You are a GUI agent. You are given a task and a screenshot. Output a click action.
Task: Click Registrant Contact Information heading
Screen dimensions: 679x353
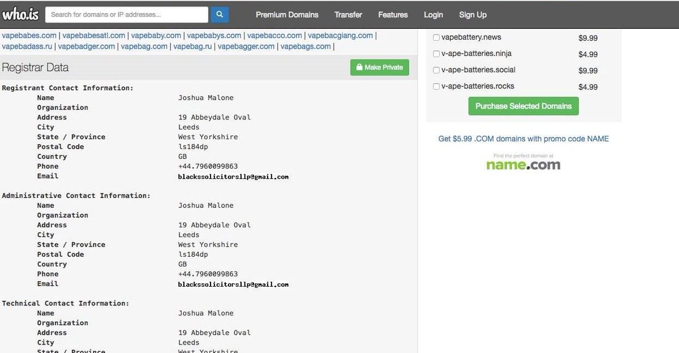click(68, 88)
